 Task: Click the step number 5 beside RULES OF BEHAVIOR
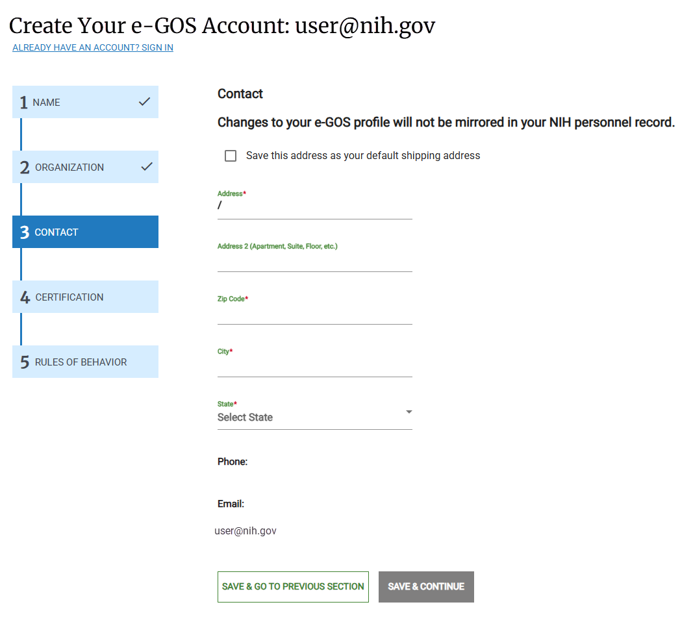click(23, 362)
